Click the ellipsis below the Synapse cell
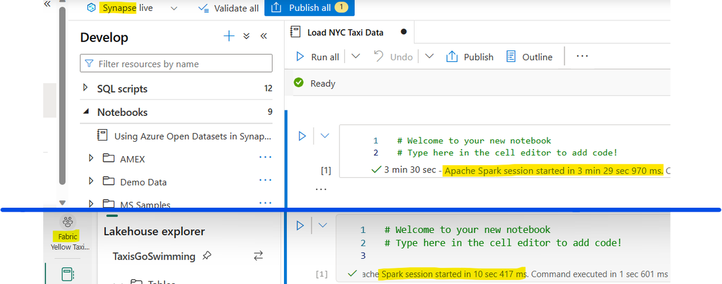722x284 pixels. (x=321, y=189)
